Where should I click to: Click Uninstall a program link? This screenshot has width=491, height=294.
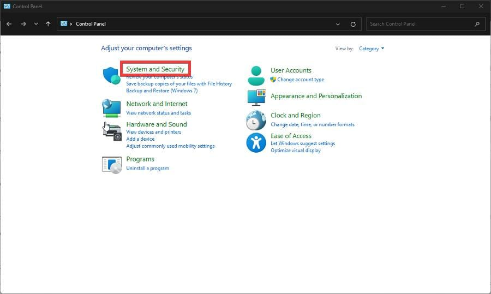tap(147, 168)
